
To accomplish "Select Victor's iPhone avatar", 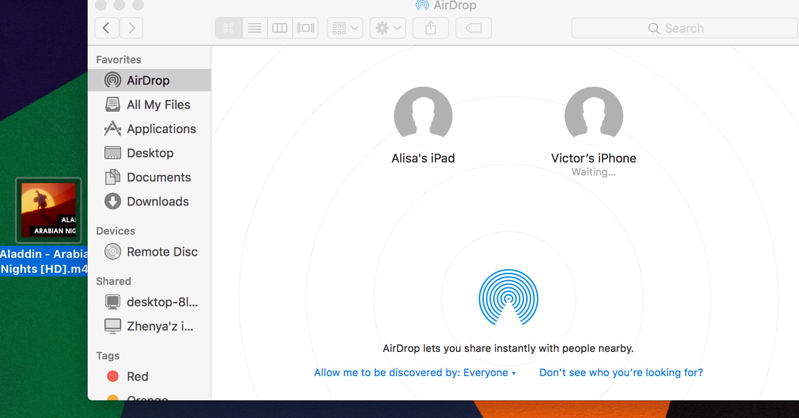I will pos(593,115).
